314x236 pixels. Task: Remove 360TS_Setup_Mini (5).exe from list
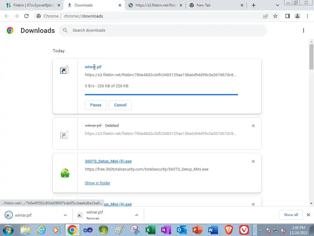click(x=253, y=161)
